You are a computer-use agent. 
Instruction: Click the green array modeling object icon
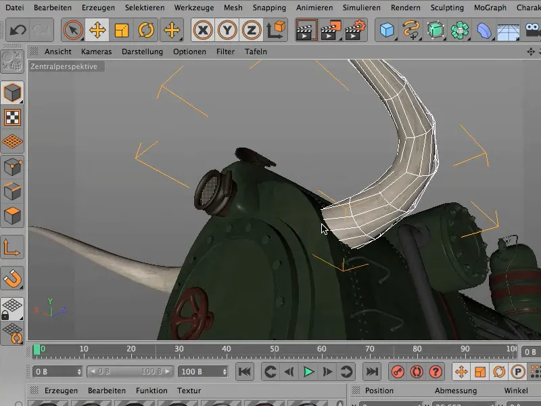point(460,30)
